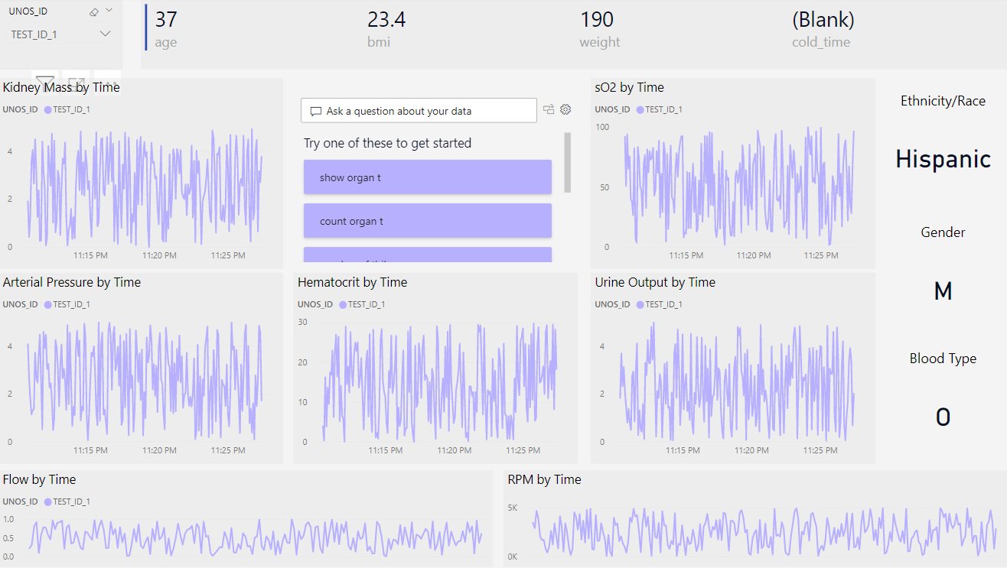This screenshot has height=568, width=1007.
Task: Click 11:15 PM axis label under sO2 chart
Action: [x=687, y=256]
